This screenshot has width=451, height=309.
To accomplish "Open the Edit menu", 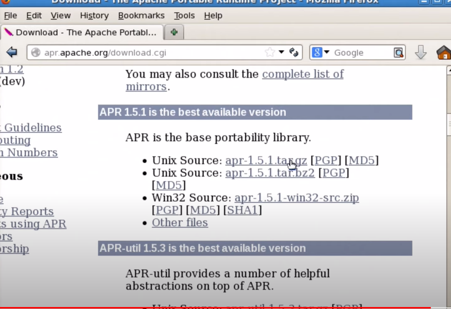I will pyautogui.click(x=34, y=15).
